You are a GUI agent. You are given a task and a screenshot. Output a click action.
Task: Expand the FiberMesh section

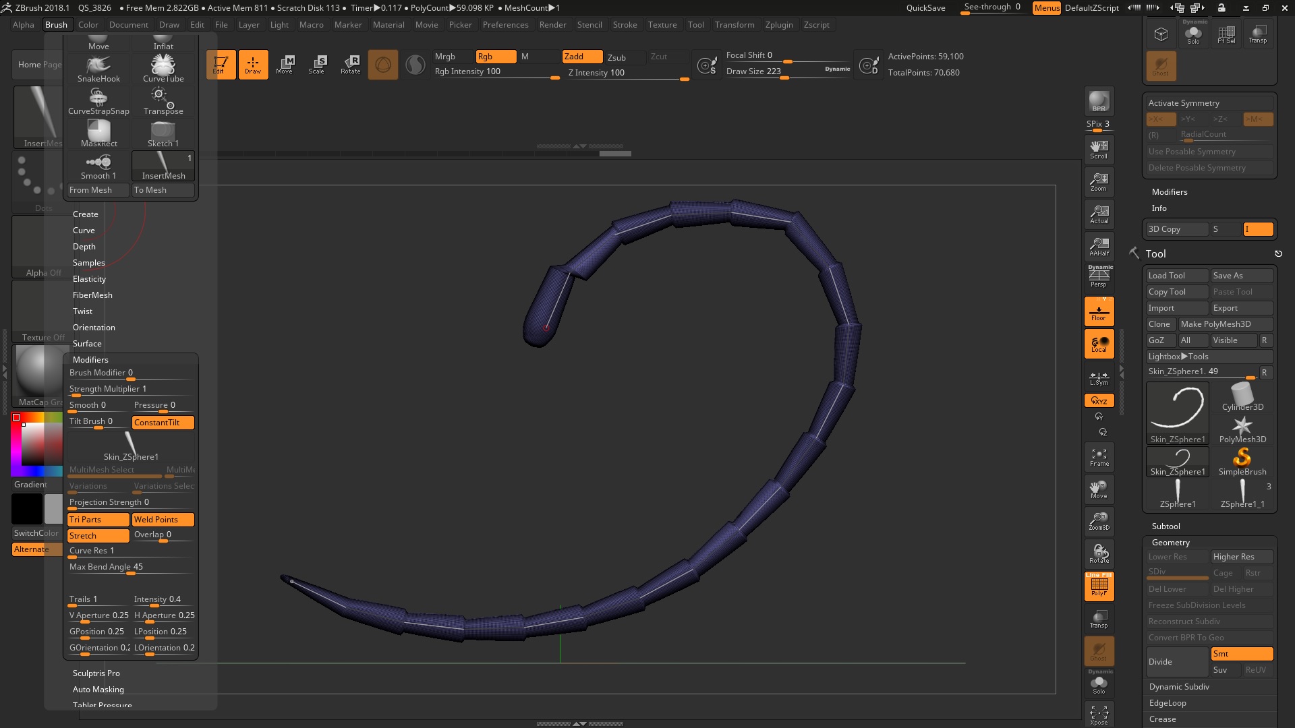click(92, 295)
